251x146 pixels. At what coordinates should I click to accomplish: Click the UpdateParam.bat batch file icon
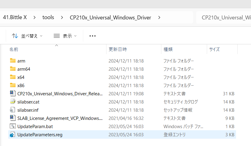pos(13,126)
